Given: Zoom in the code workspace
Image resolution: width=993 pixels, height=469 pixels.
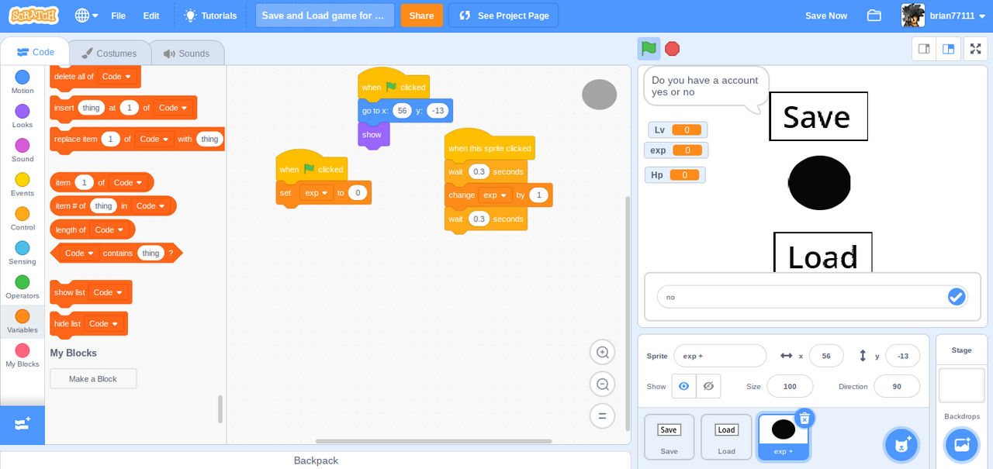Looking at the screenshot, I should tap(602, 353).
